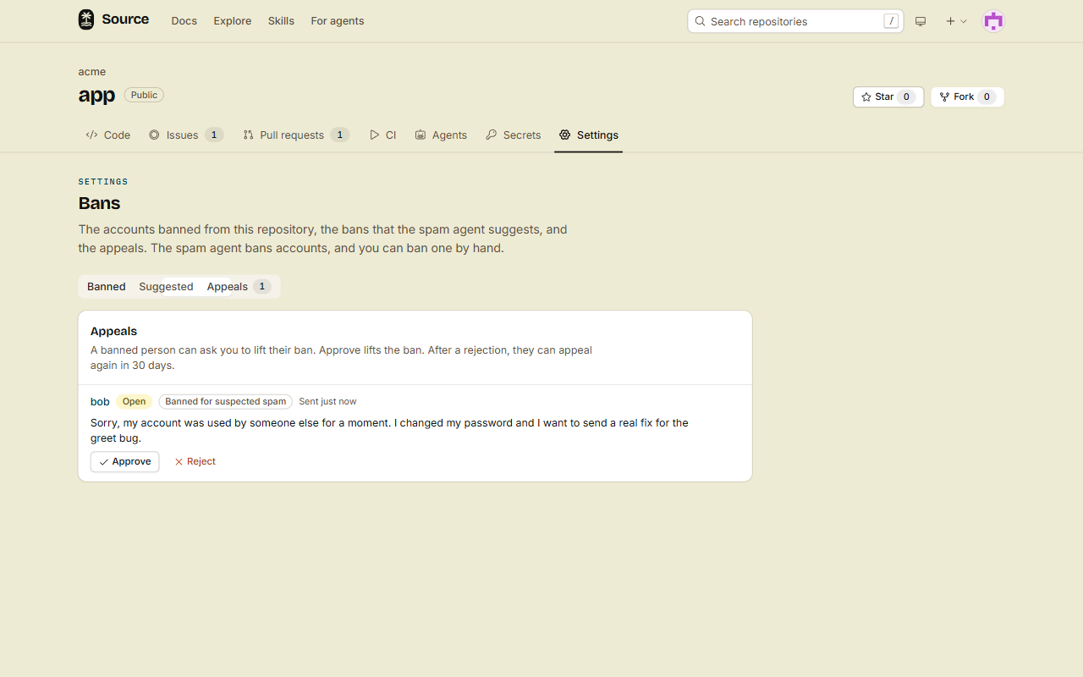Open the Skills nav link
The image size is (1083, 677).
coord(281,21)
